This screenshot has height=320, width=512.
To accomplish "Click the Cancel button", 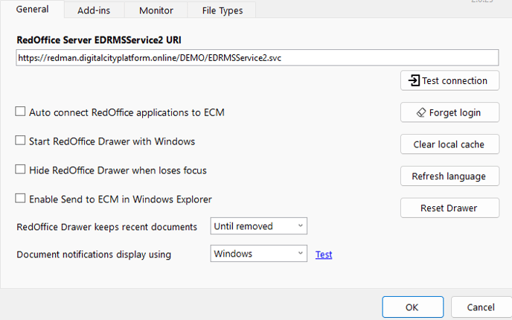I will click(x=481, y=307).
